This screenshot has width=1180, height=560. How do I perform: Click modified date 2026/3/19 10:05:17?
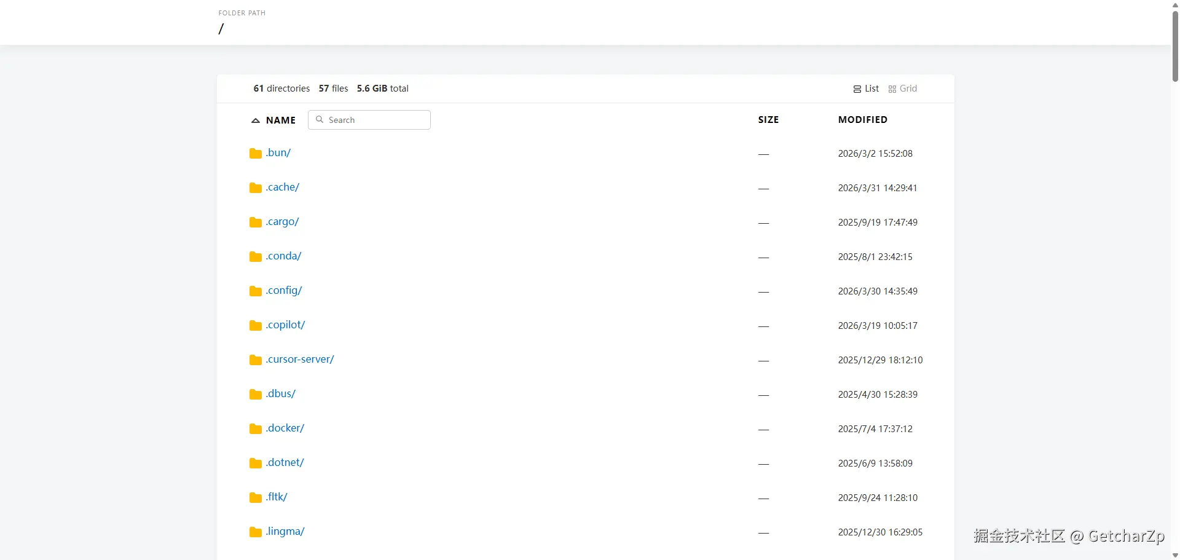coord(878,326)
